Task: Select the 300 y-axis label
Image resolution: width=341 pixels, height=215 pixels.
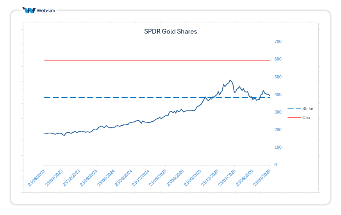Action: click(x=278, y=112)
